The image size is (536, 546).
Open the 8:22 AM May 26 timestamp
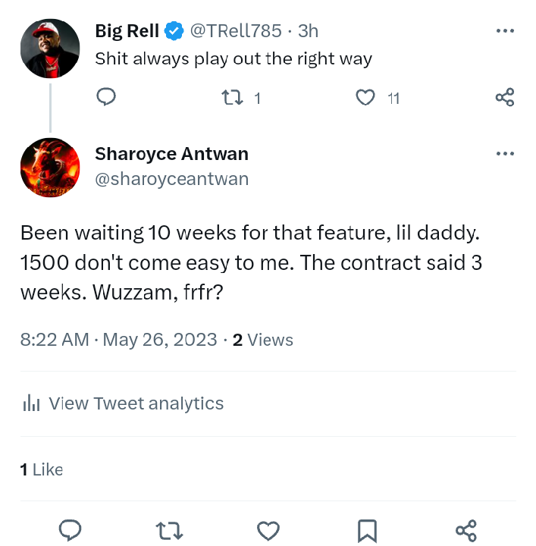click(119, 340)
